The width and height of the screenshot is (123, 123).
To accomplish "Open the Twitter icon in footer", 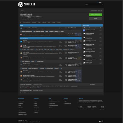I will point(100,121).
